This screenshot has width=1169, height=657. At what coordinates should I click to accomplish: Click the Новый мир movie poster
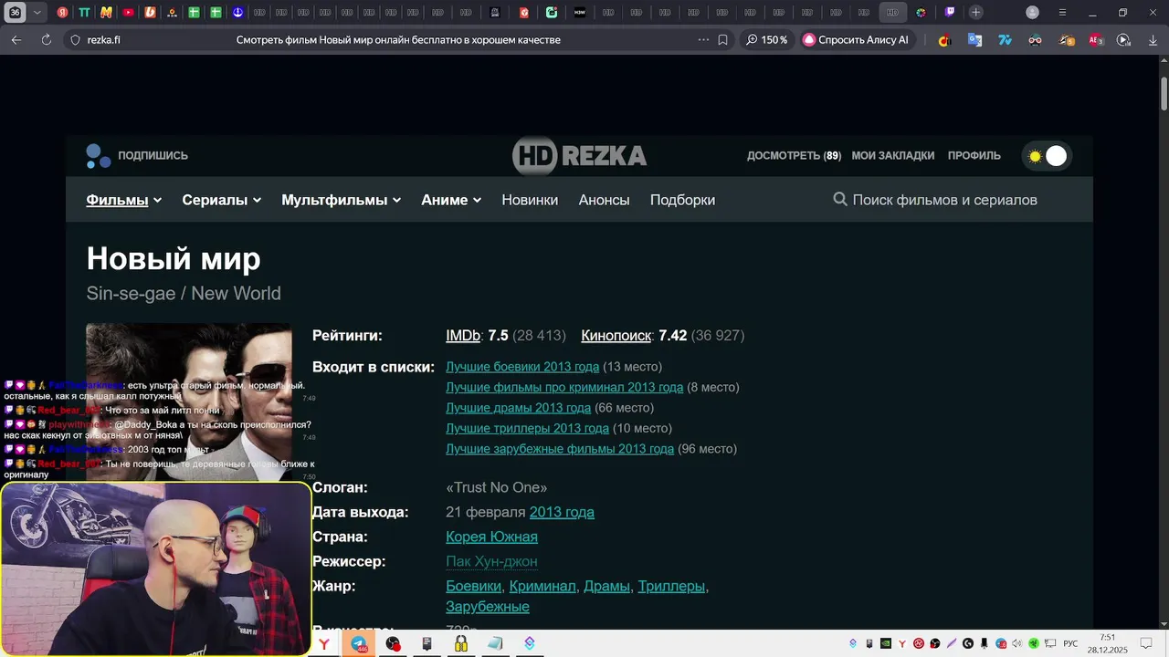[x=189, y=401]
